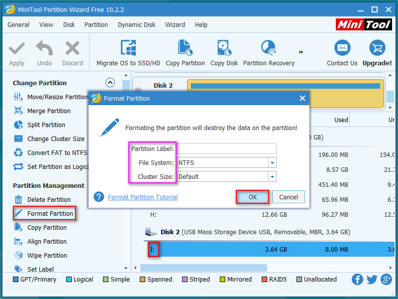Expand more toolbar items chevron
The height and width of the screenshot is (299, 398).
[x=301, y=52]
